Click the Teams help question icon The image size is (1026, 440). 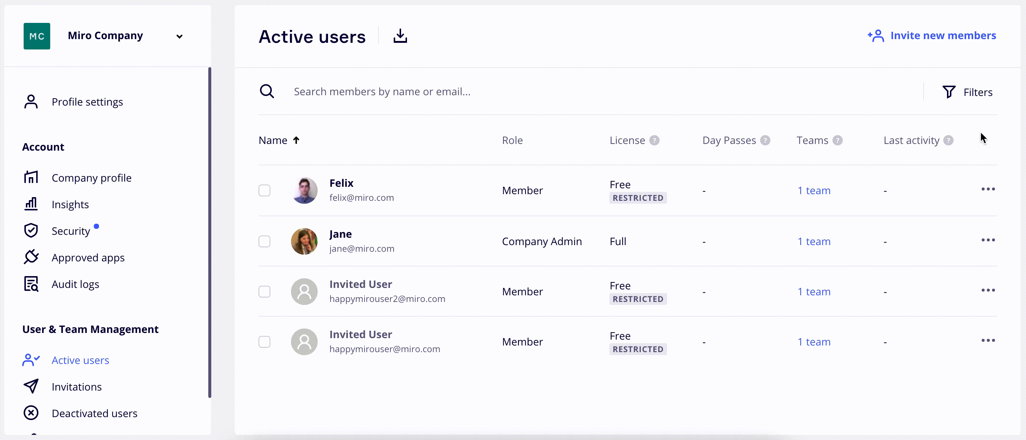(837, 140)
